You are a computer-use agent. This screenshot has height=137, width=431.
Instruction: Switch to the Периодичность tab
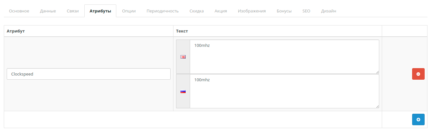pos(162,11)
